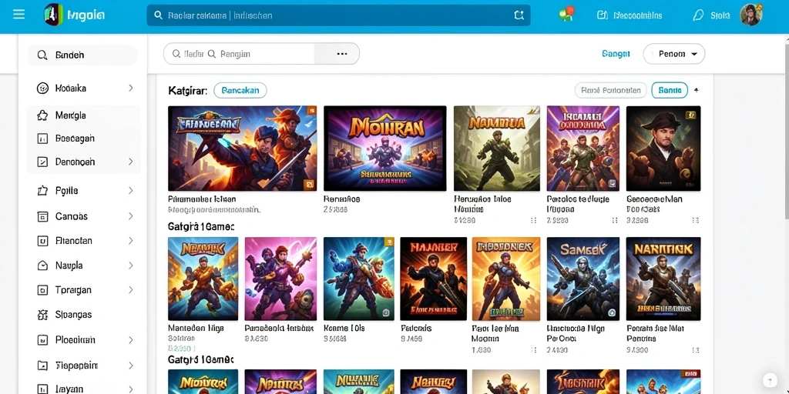The height and width of the screenshot is (394, 789).
Task: Expand the Denohoeh sidebar chevron
Action: coord(131,162)
